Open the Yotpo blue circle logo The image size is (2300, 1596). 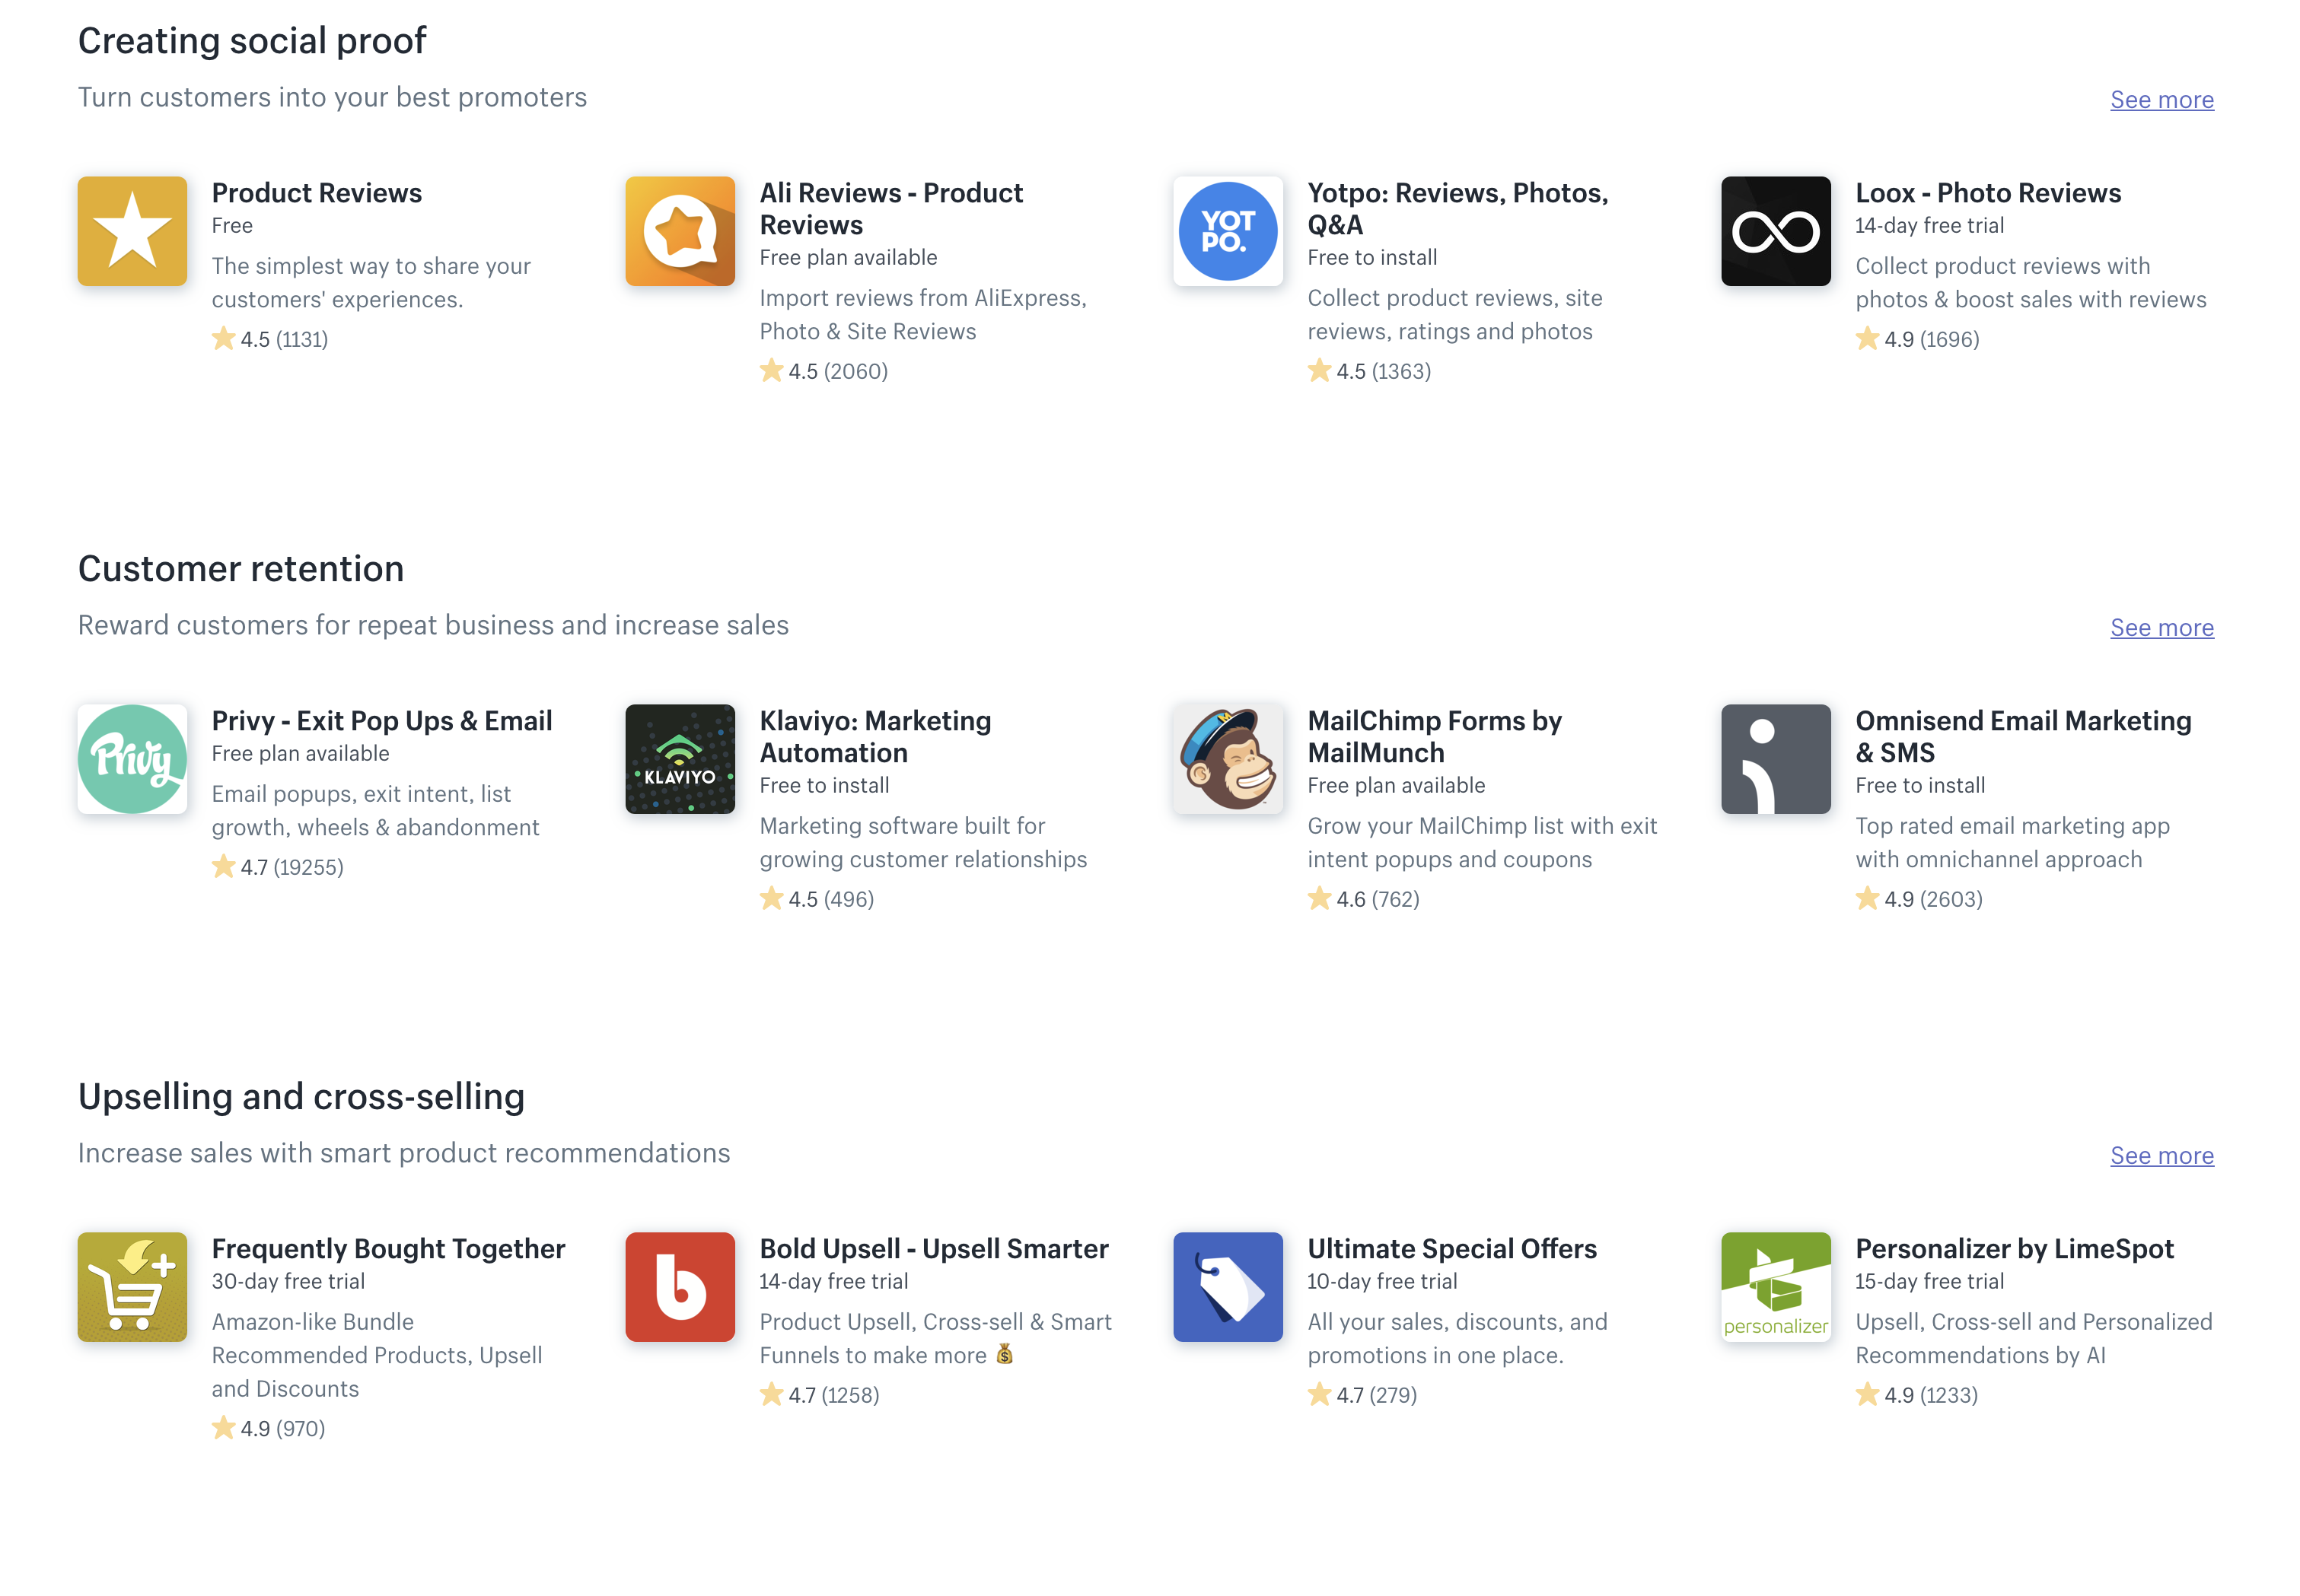coord(1228,231)
